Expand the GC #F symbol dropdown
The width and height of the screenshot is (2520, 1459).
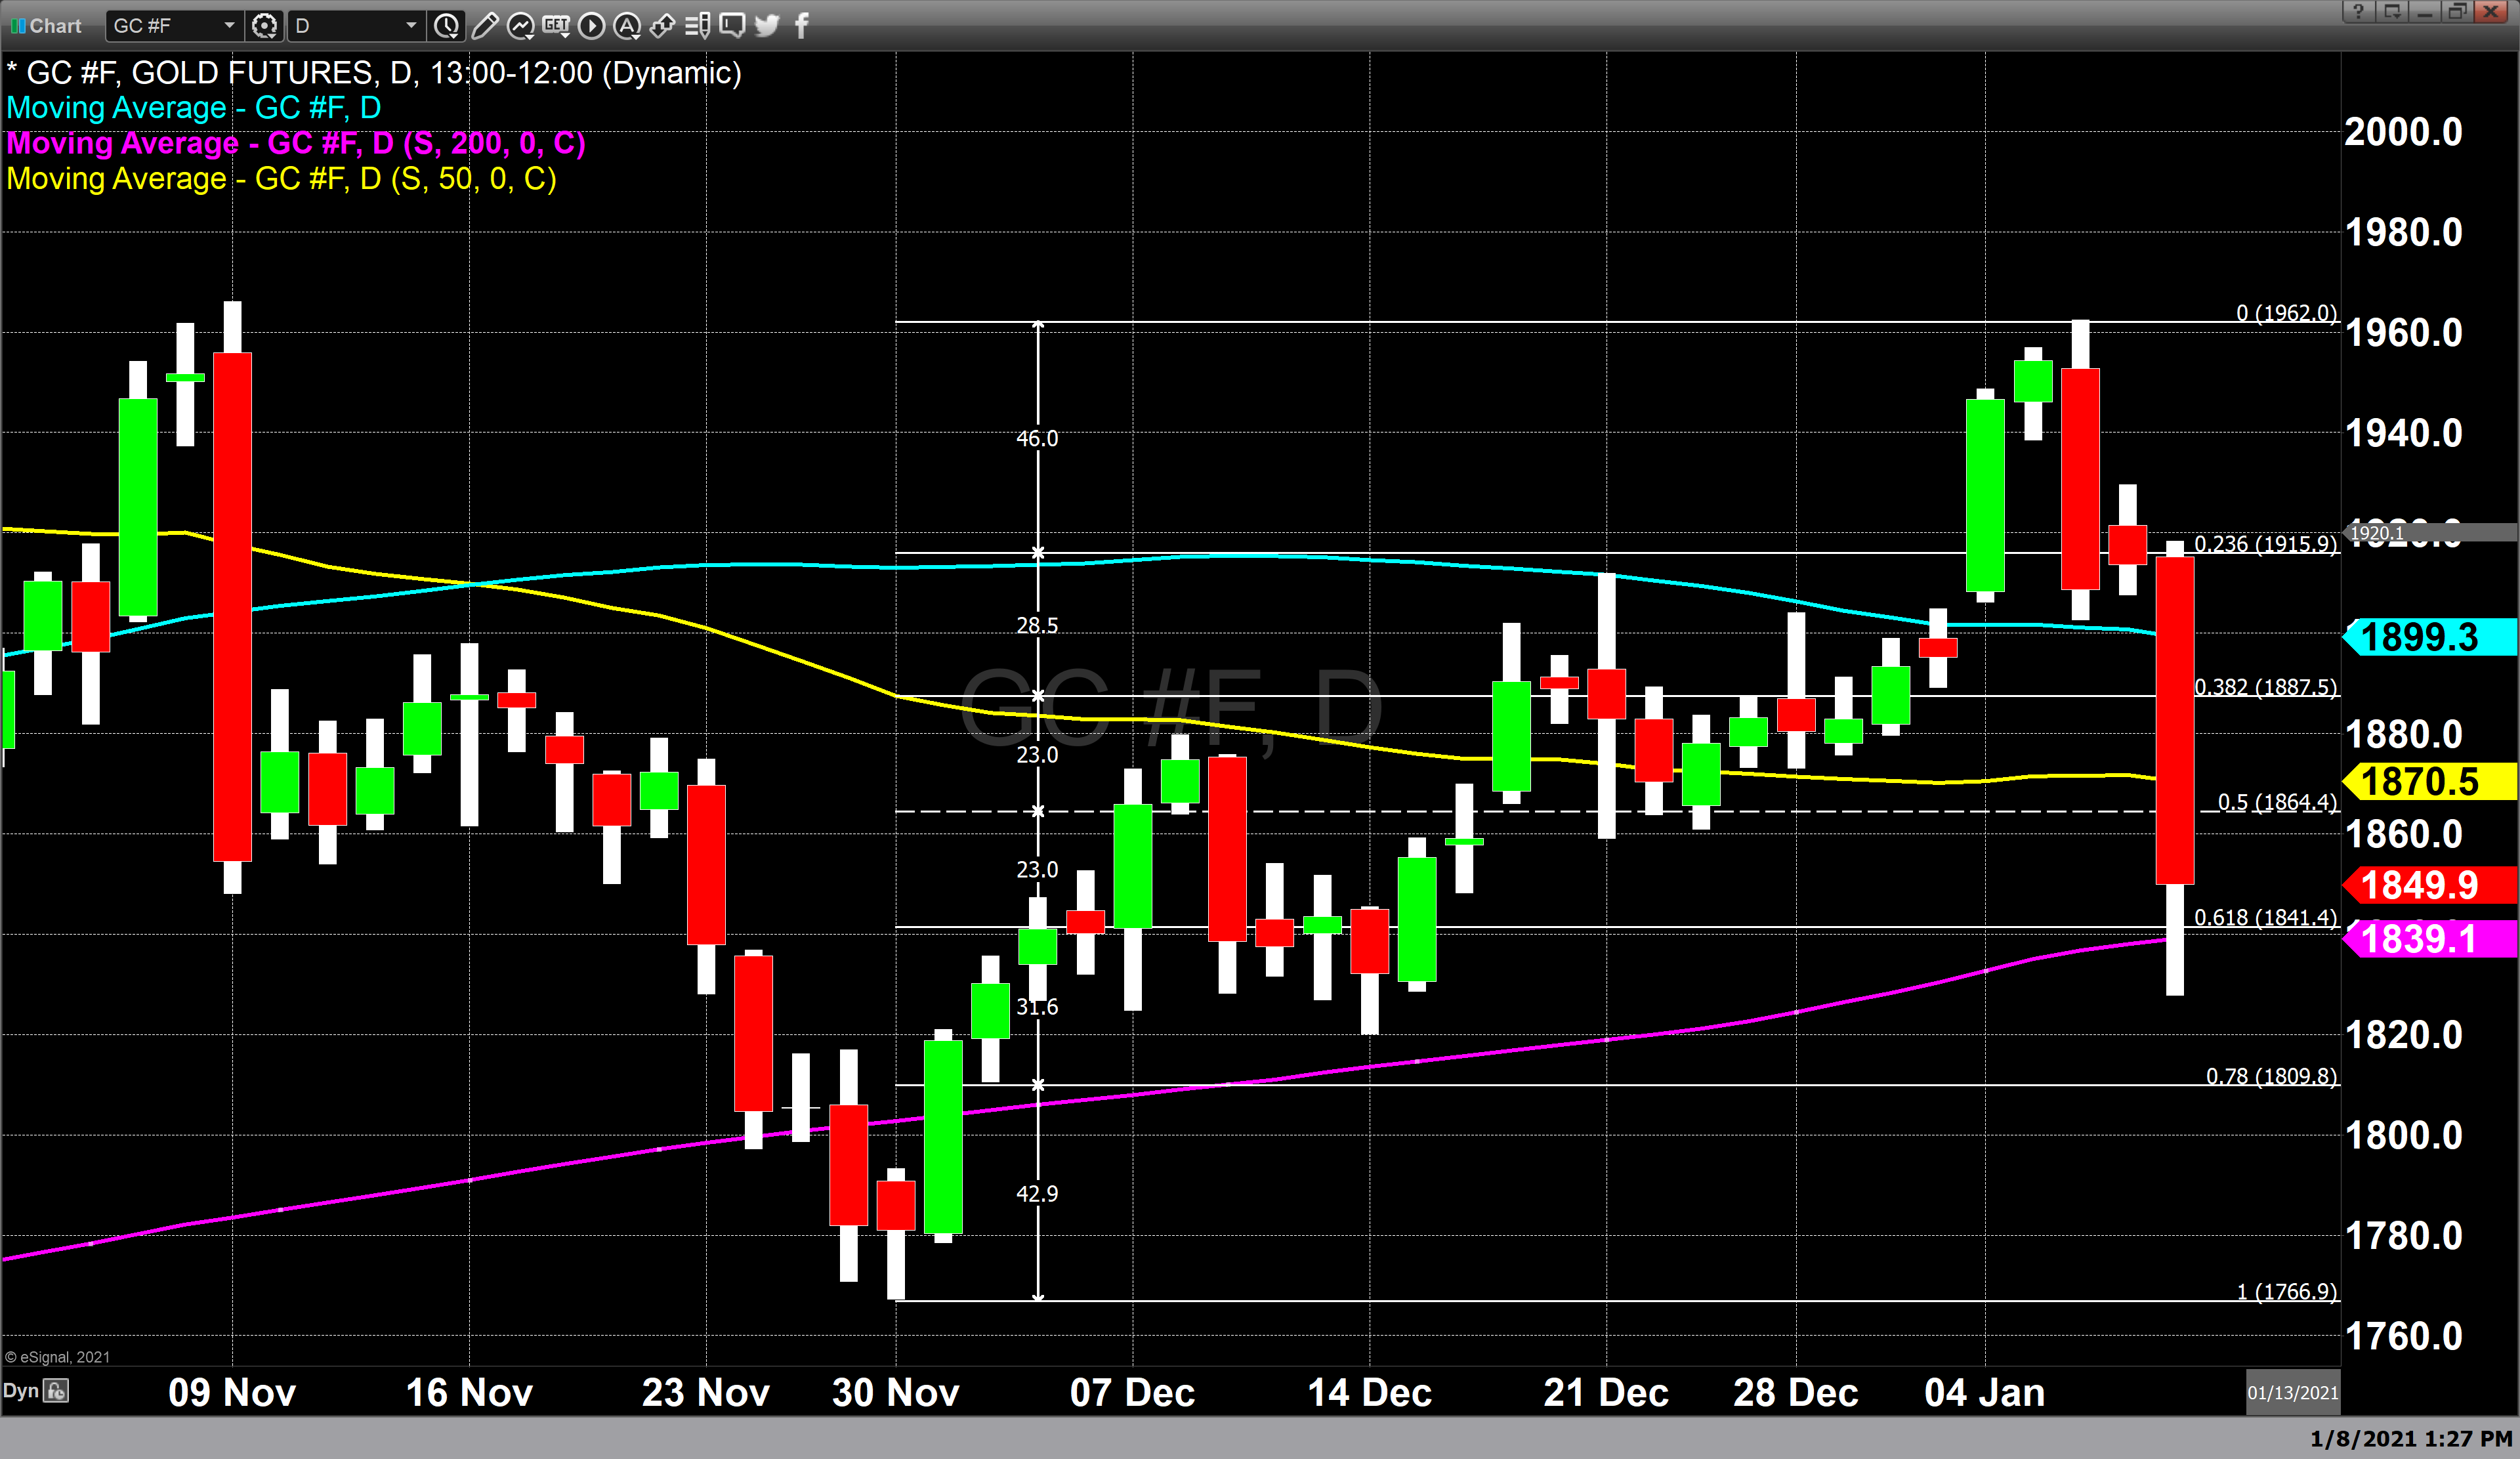(x=229, y=26)
